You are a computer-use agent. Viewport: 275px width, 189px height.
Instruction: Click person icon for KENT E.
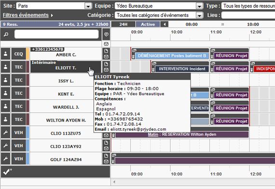[x=6, y=93]
